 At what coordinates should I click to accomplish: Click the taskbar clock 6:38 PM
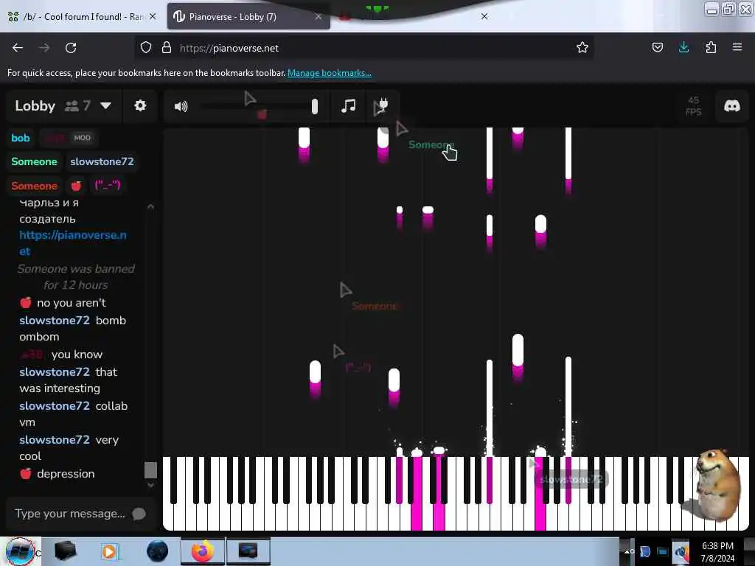[x=717, y=552]
